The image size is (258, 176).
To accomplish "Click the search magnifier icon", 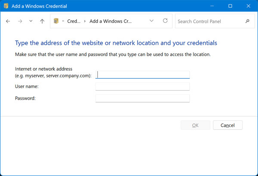I will tap(247, 21).
